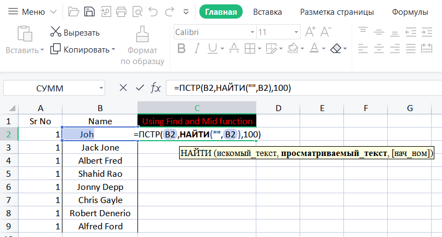
Task: Cancel the formula with the X icon
Action: pos(123,88)
